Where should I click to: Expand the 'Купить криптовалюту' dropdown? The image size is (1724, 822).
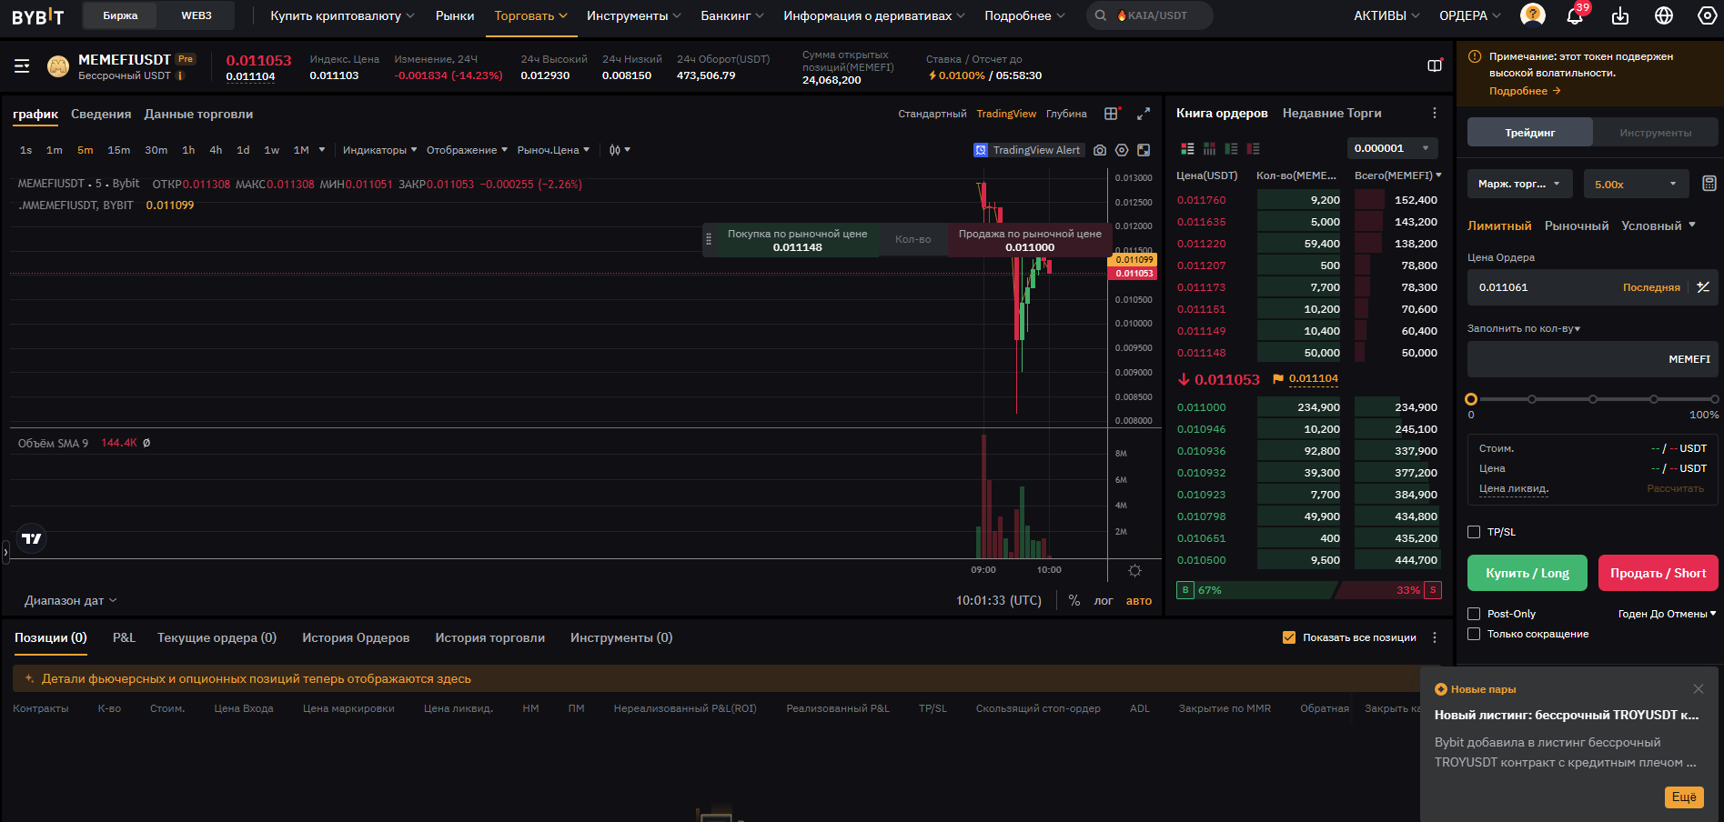pos(342,15)
